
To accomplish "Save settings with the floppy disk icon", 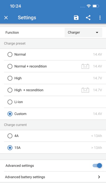I will click(76, 18).
